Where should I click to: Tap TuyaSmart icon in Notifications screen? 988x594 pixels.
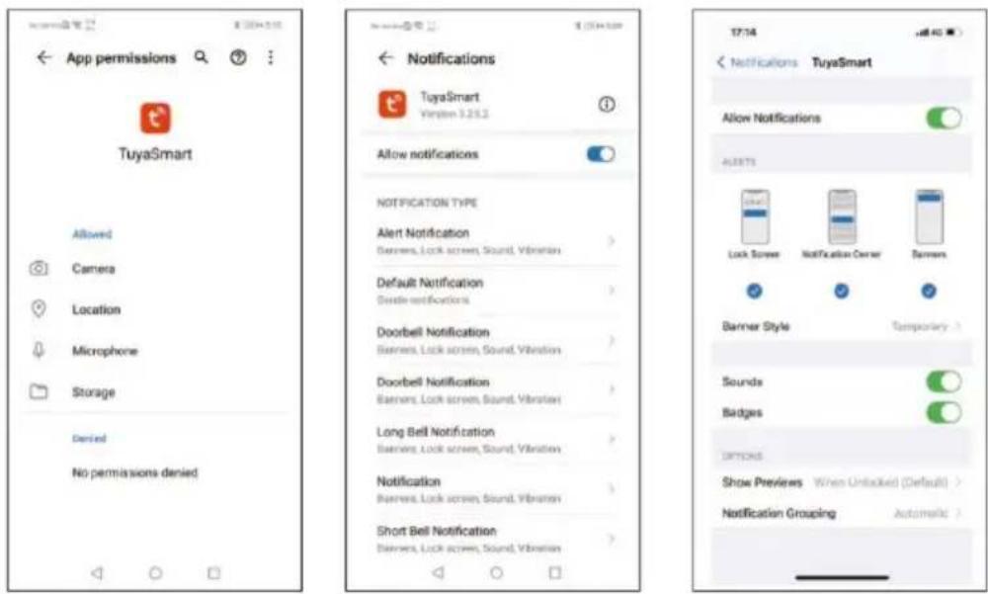pyautogui.click(x=392, y=104)
